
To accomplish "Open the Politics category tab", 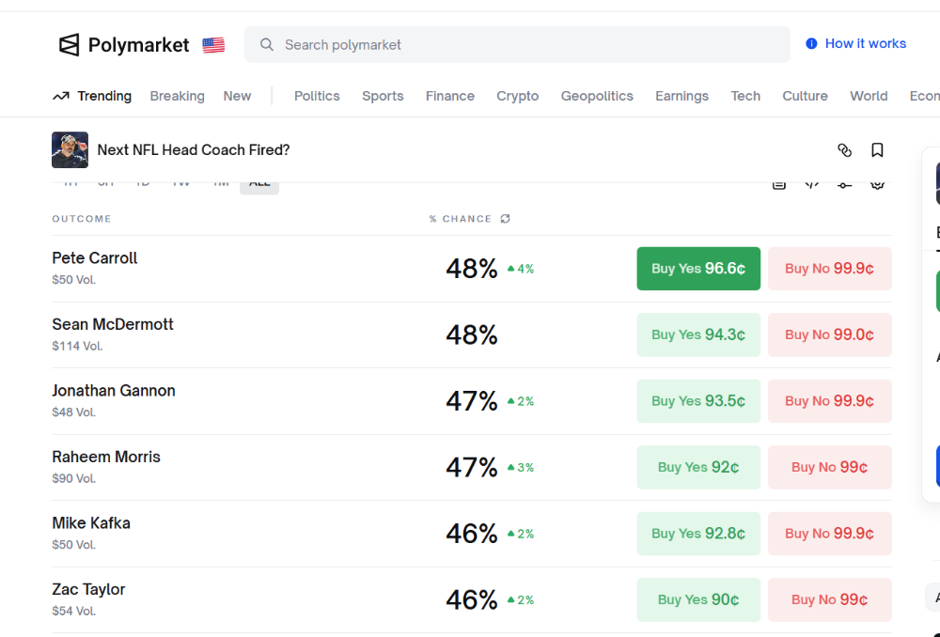I will tap(317, 96).
